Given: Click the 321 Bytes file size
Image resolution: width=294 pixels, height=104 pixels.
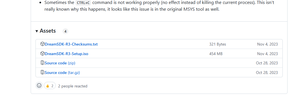Looking at the screenshot, I should (x=218, y=44).
